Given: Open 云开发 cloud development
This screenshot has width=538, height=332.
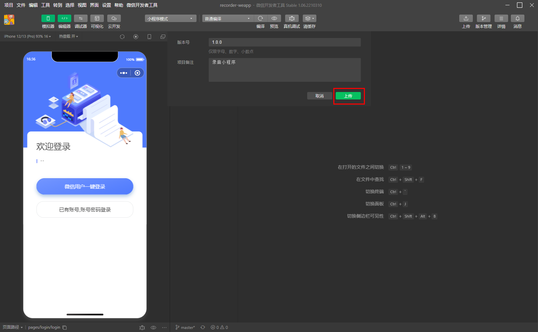Looking at the screenshot, I should click(x=114, y=18).
